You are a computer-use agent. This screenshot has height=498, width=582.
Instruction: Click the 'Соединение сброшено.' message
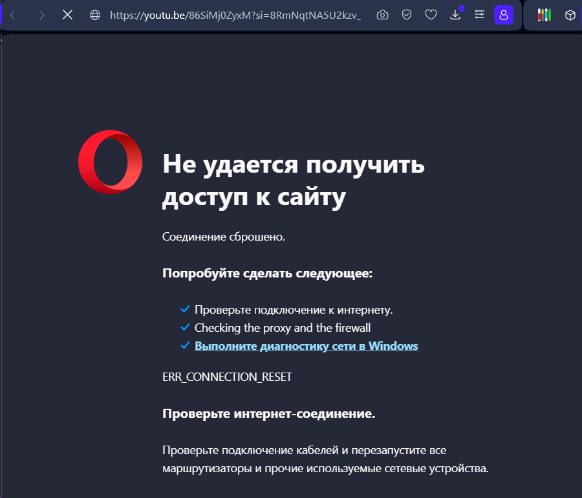click(x=224, y=236)
